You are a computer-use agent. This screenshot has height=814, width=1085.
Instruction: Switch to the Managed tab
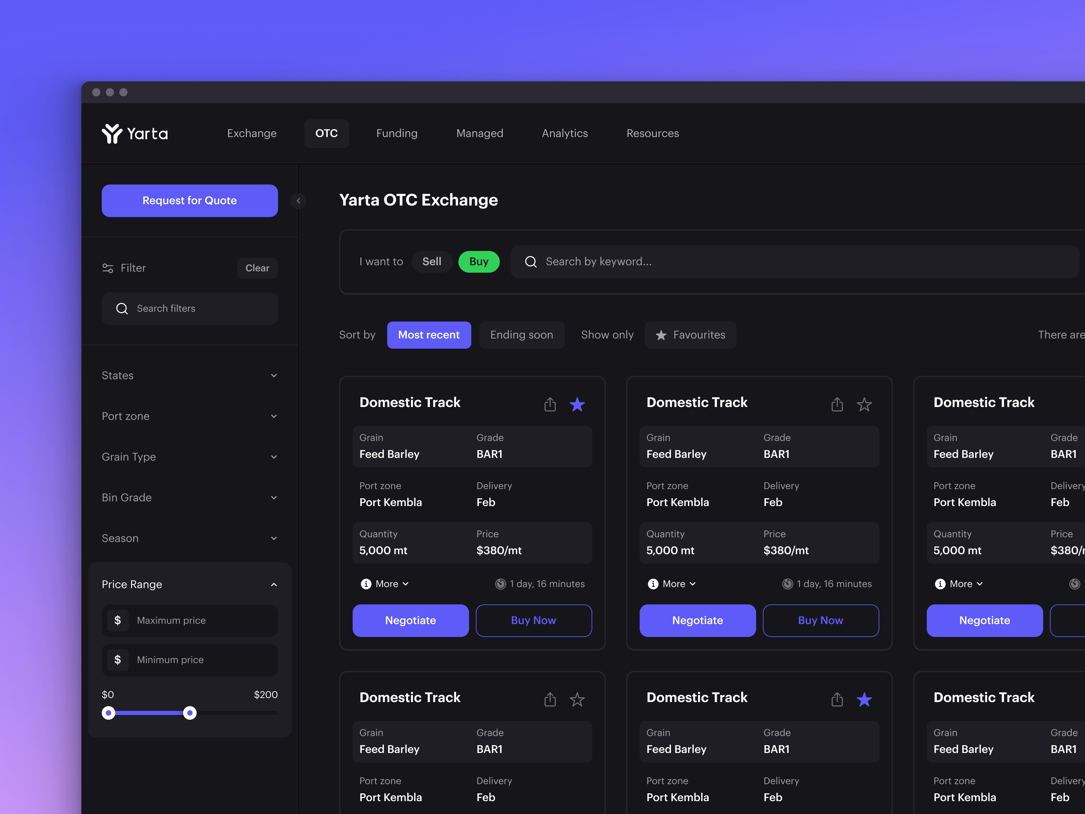tap(480, 133)
